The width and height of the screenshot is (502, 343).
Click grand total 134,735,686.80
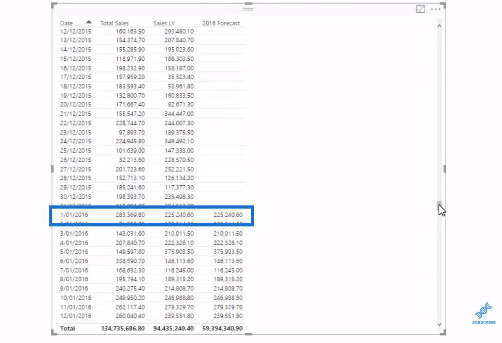pyautogui.click(x=123, y=329)
